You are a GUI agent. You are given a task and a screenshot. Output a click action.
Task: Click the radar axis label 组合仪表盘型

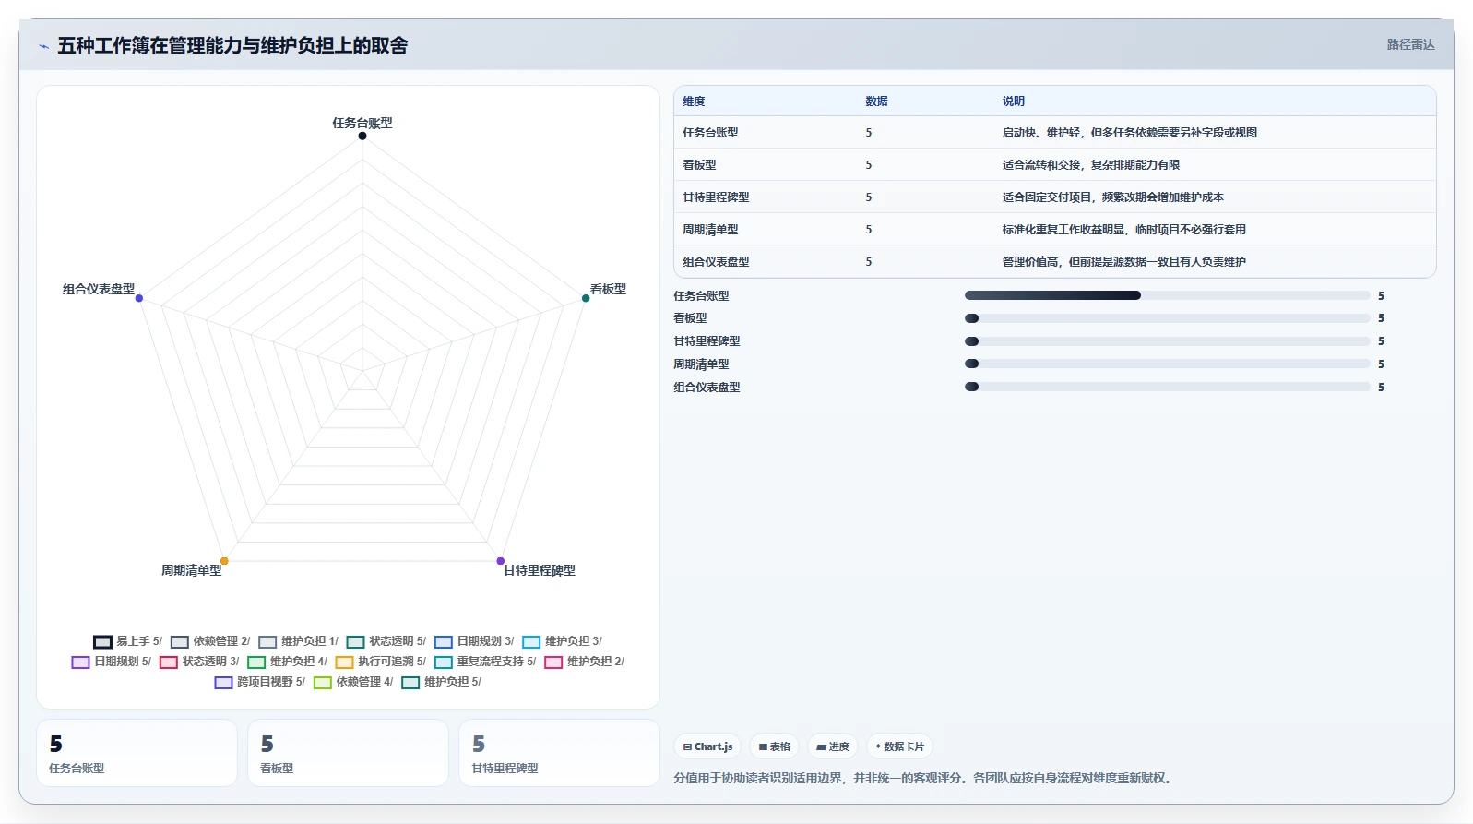pos(99,289)
